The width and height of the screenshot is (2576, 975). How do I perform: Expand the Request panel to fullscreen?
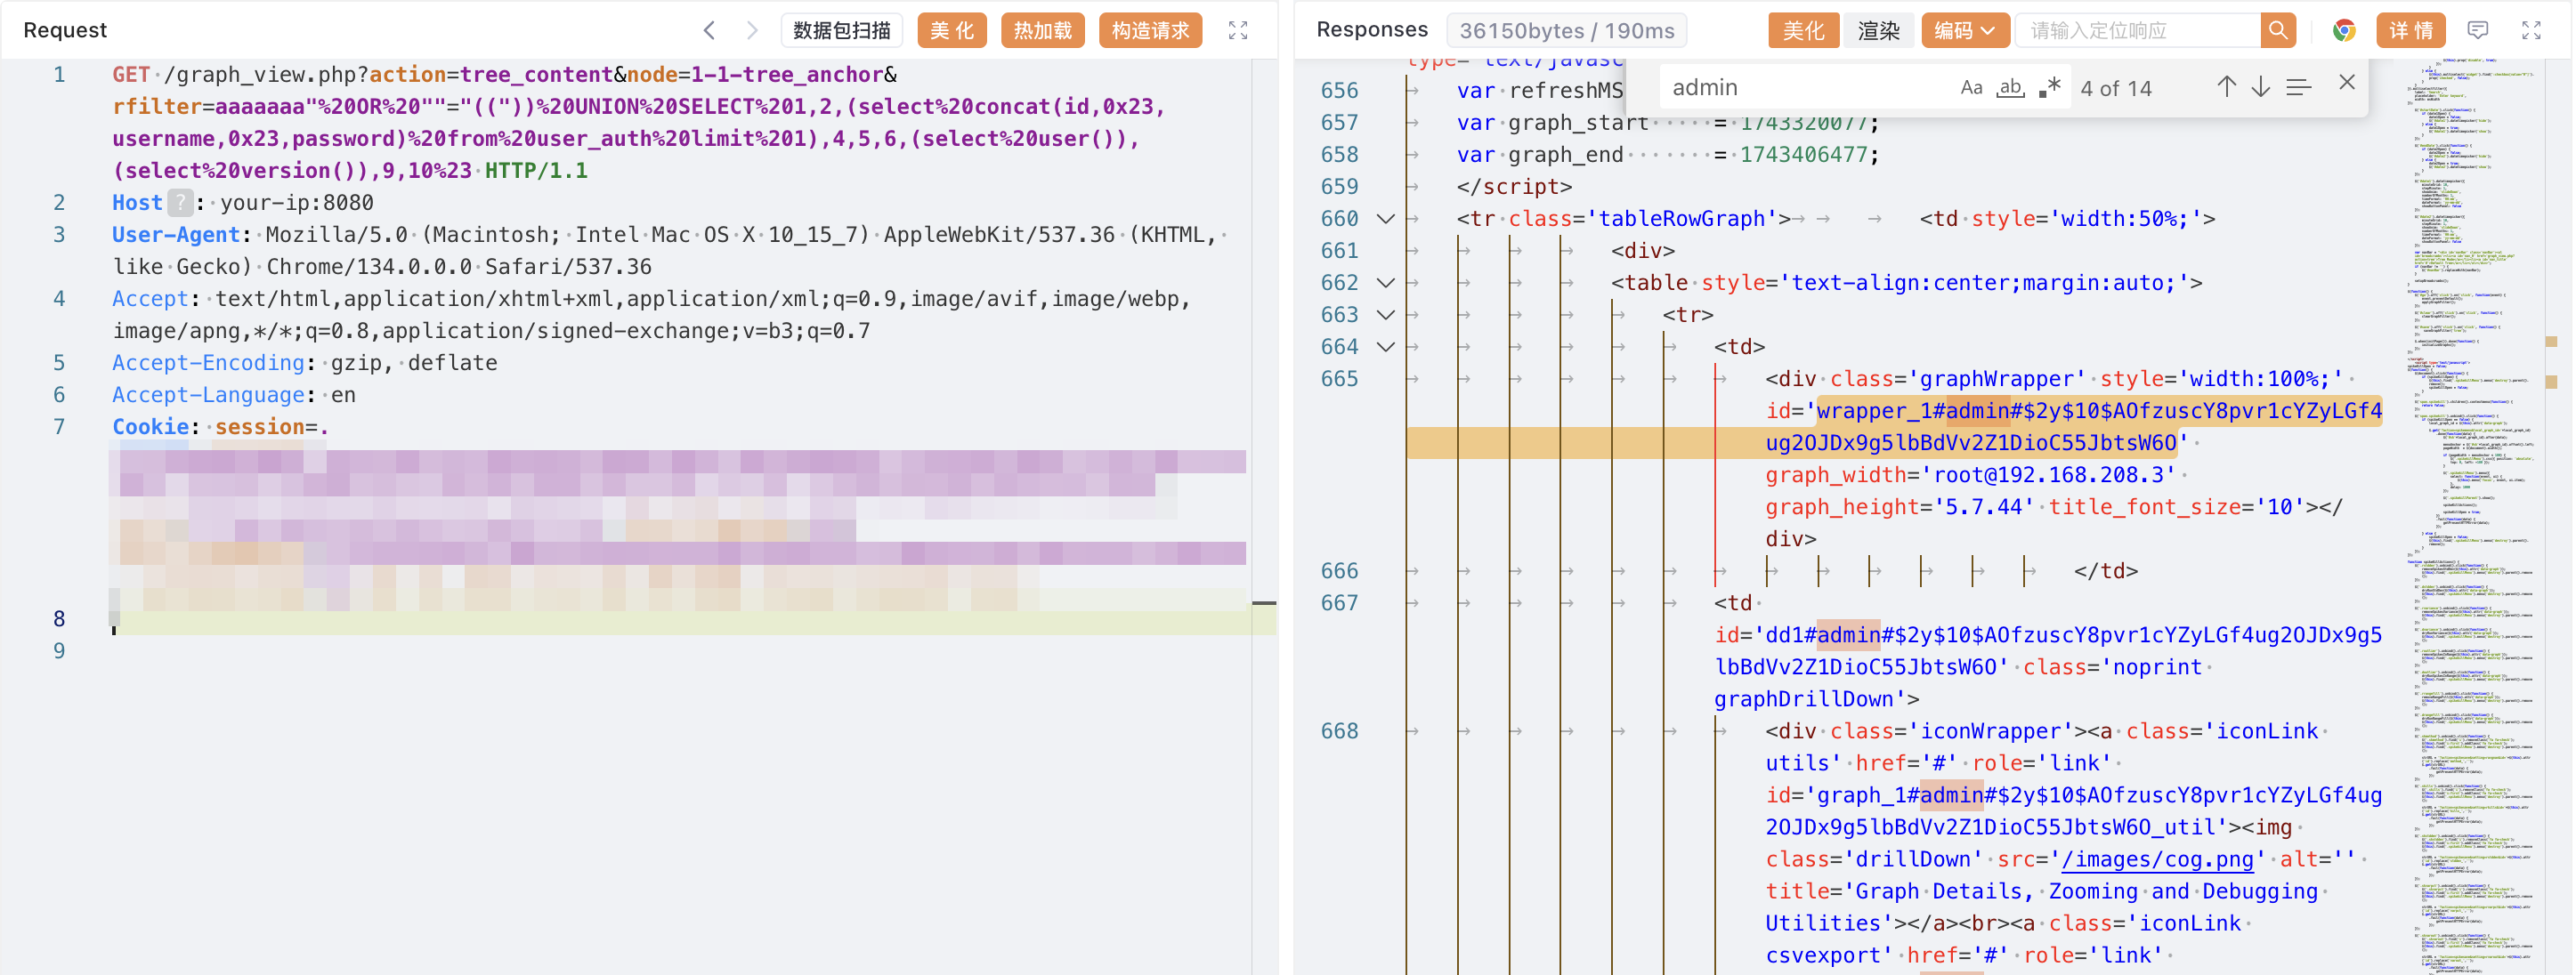pos(1237,30)
